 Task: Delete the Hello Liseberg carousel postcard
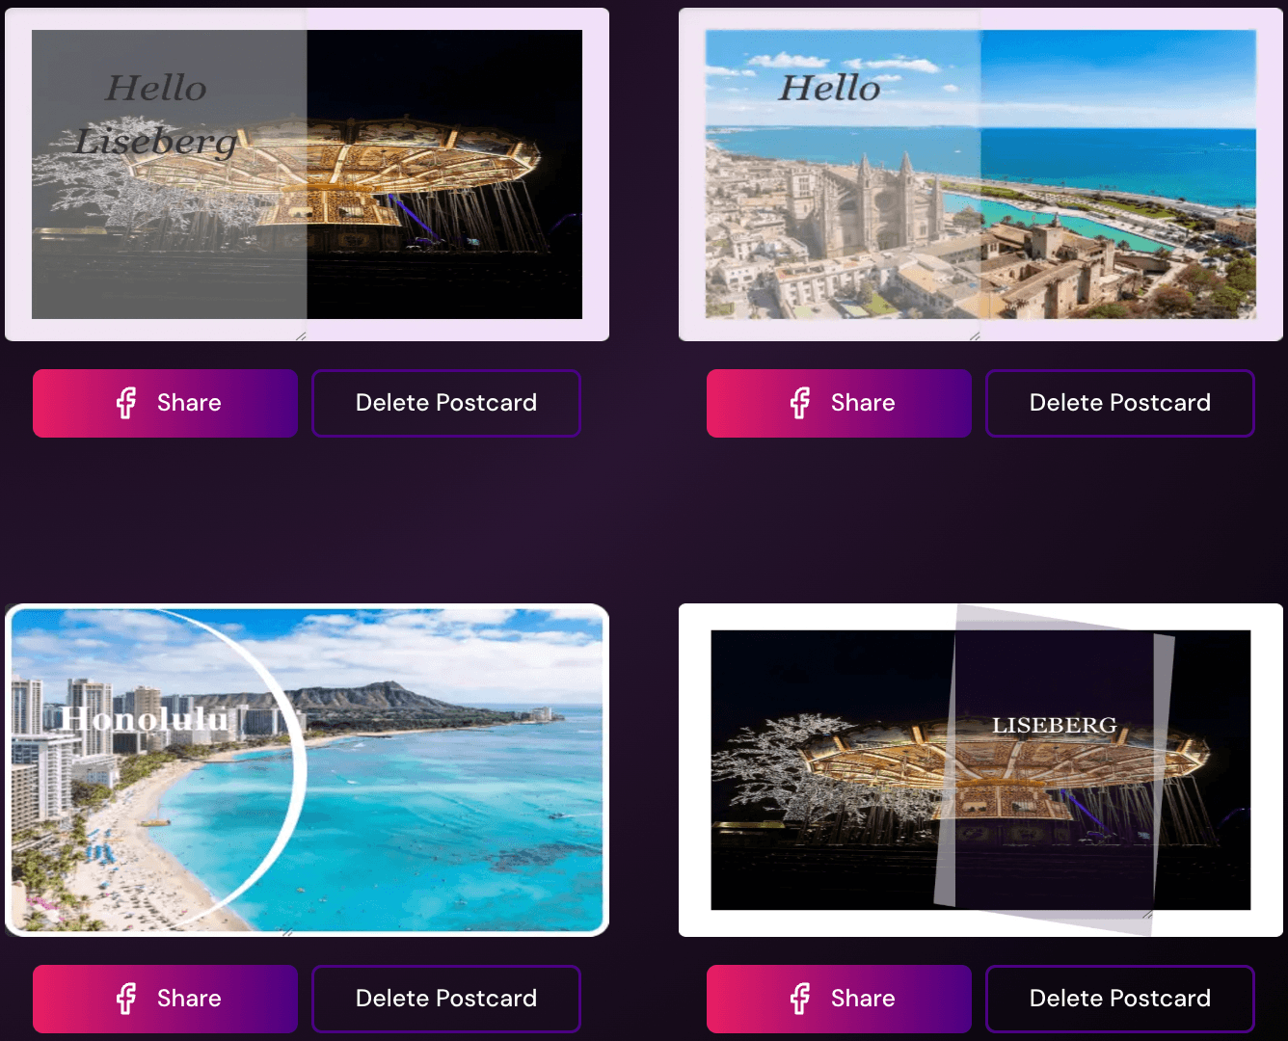[x=446, y=403]
